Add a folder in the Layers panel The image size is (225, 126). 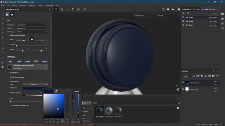pyautogui.click(x=213, y=76)
